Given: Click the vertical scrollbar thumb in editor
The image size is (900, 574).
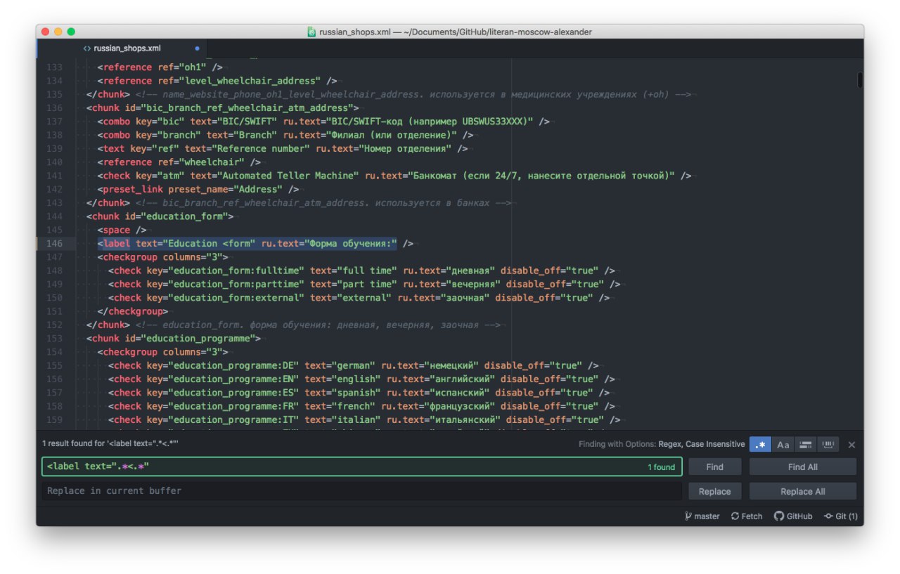Looking at the screenshot, I should click(x=859, y=79).
